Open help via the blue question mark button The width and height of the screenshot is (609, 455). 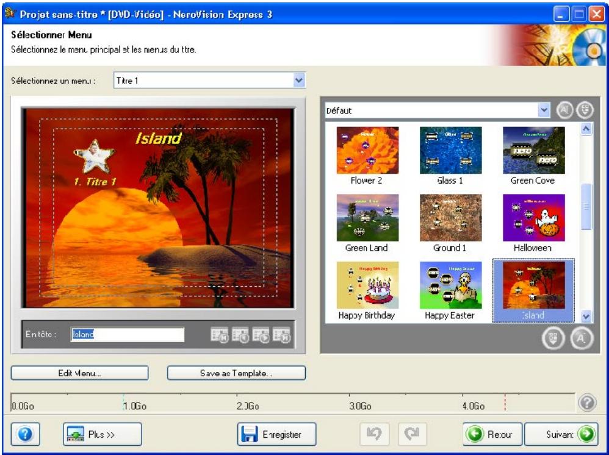(25, 434)
